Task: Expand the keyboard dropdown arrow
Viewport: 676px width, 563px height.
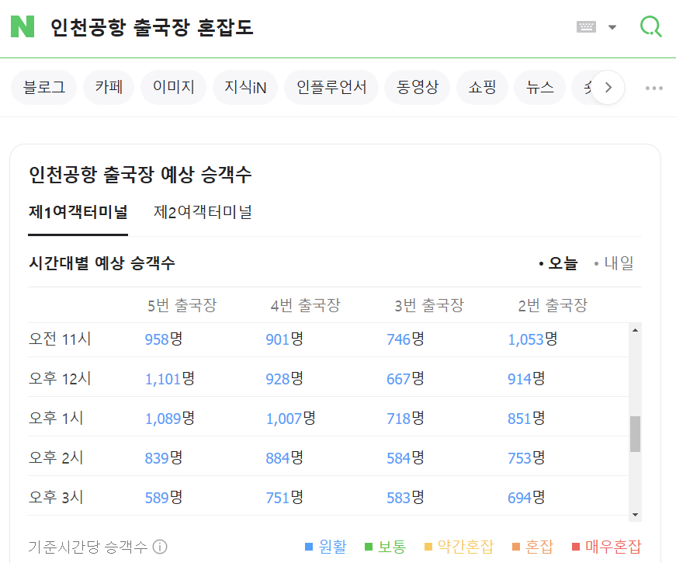Action: pos(612,26)
